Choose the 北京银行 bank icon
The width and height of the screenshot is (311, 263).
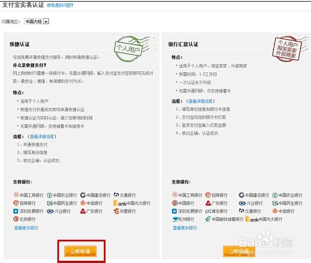(x=16, y=219)
